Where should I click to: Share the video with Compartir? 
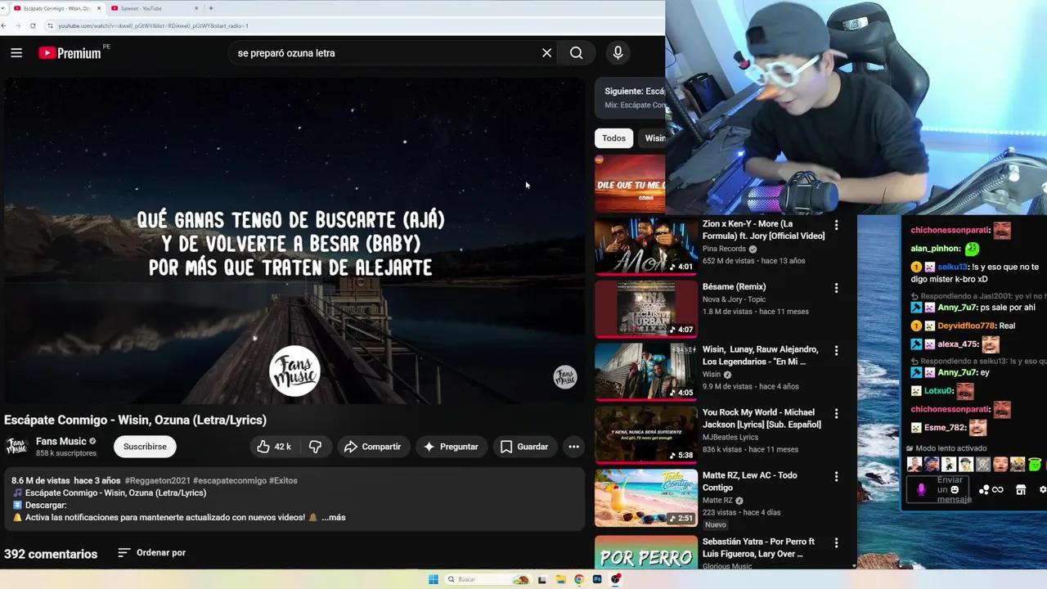372,447
